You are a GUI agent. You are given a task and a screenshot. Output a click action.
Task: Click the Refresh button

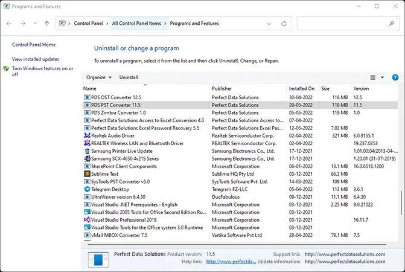pyautogui.click(x=284, y=24)
